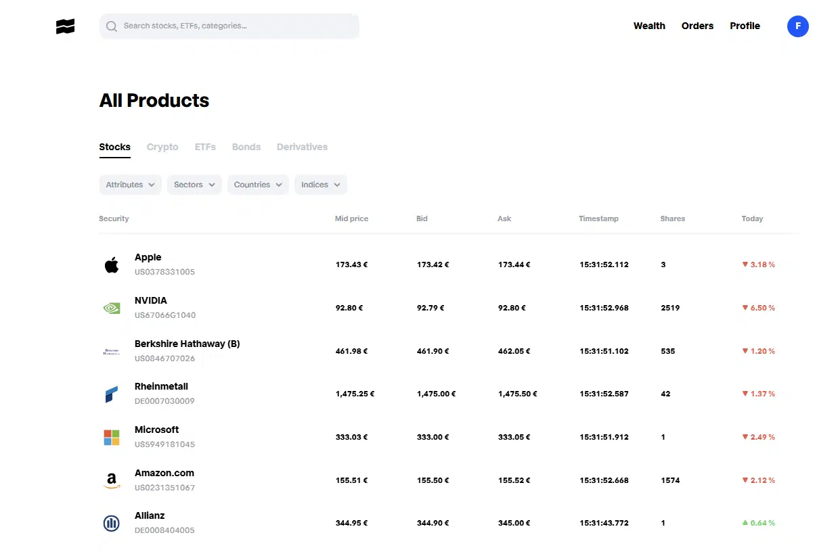838x554 pixels.
Task: Click the Today column header
Action: point(752,218)
